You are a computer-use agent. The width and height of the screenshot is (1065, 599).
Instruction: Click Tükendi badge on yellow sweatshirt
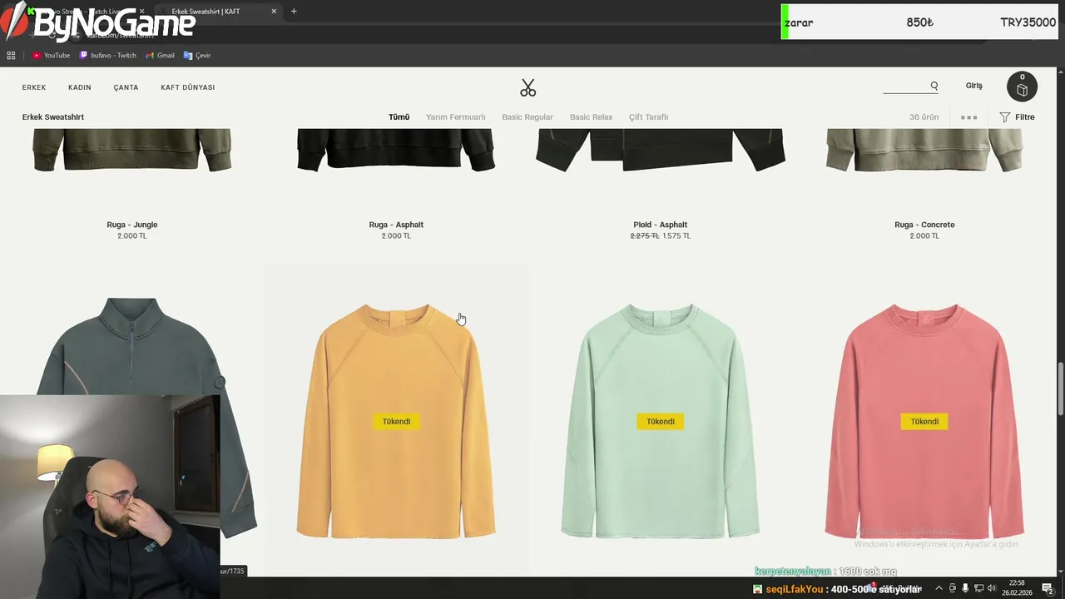(x=396, y=422)
